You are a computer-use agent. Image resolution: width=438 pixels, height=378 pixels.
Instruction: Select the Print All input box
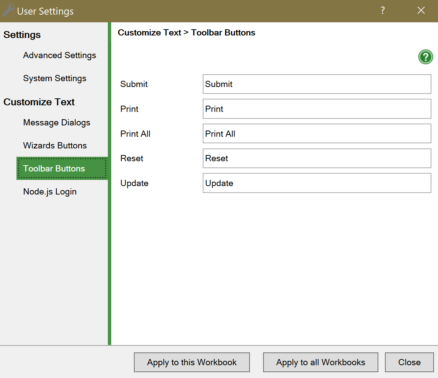317,133
